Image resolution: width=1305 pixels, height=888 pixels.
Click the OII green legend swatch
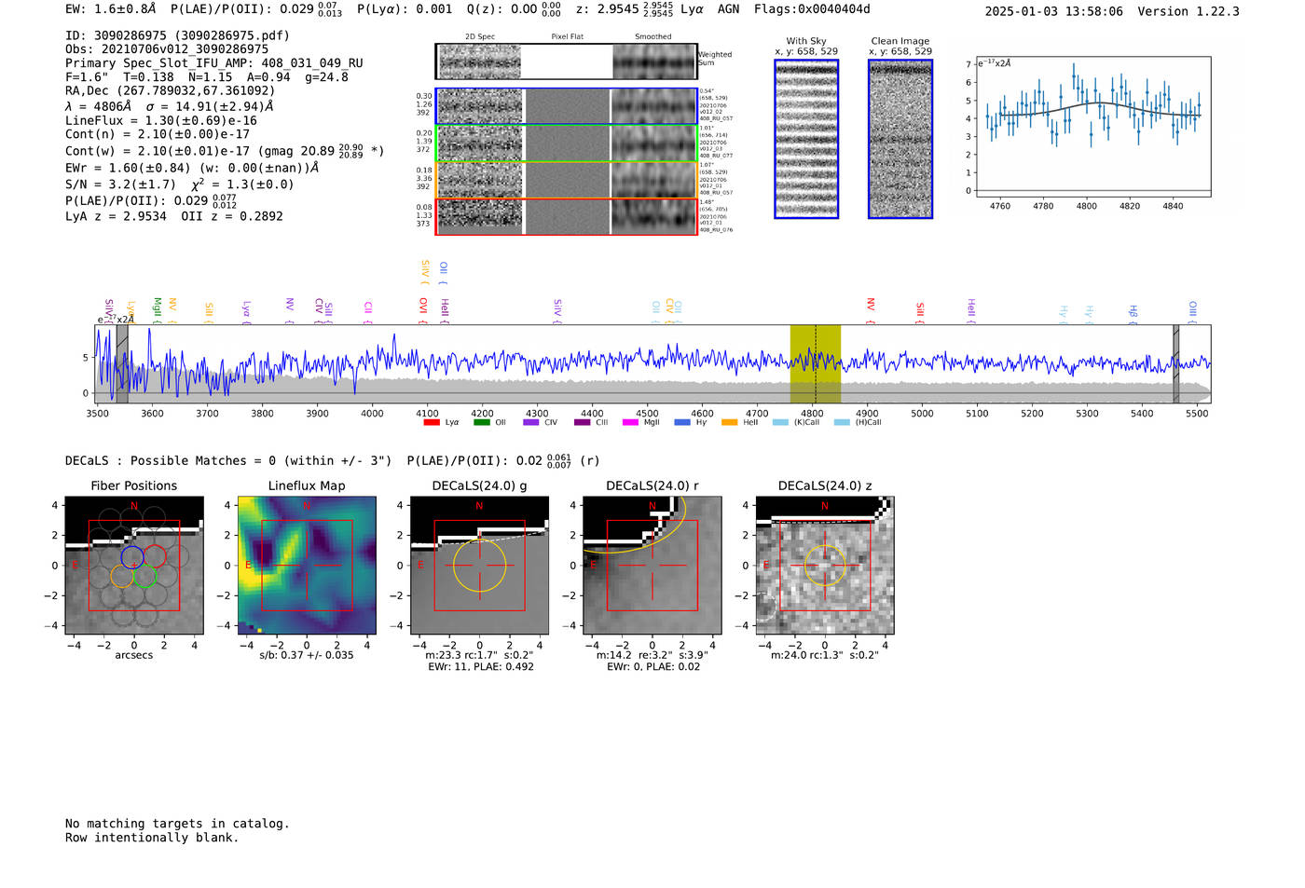click(x=481, y=423)
